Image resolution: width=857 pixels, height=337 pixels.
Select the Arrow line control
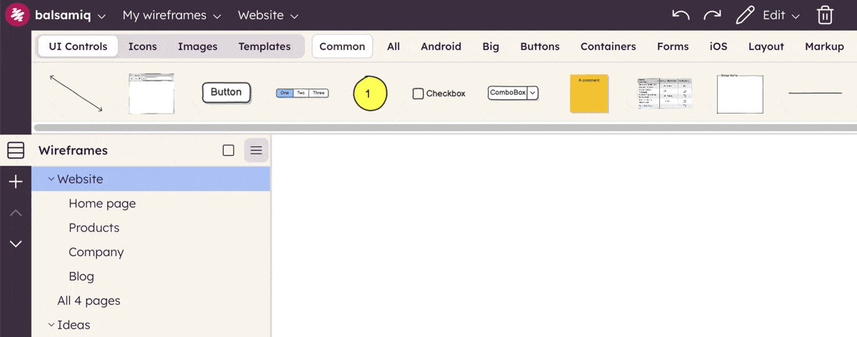pyautogui.click(x=76, y=93)
